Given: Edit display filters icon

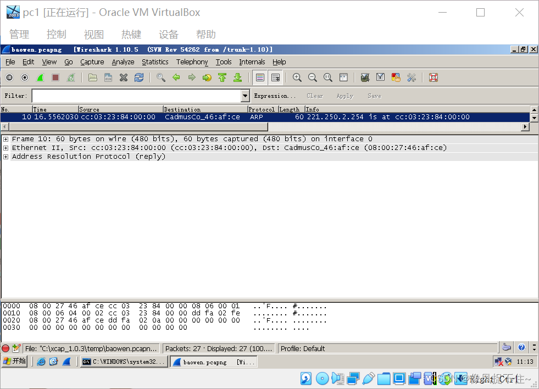Looking at the screenshot, I should [380, 77].
